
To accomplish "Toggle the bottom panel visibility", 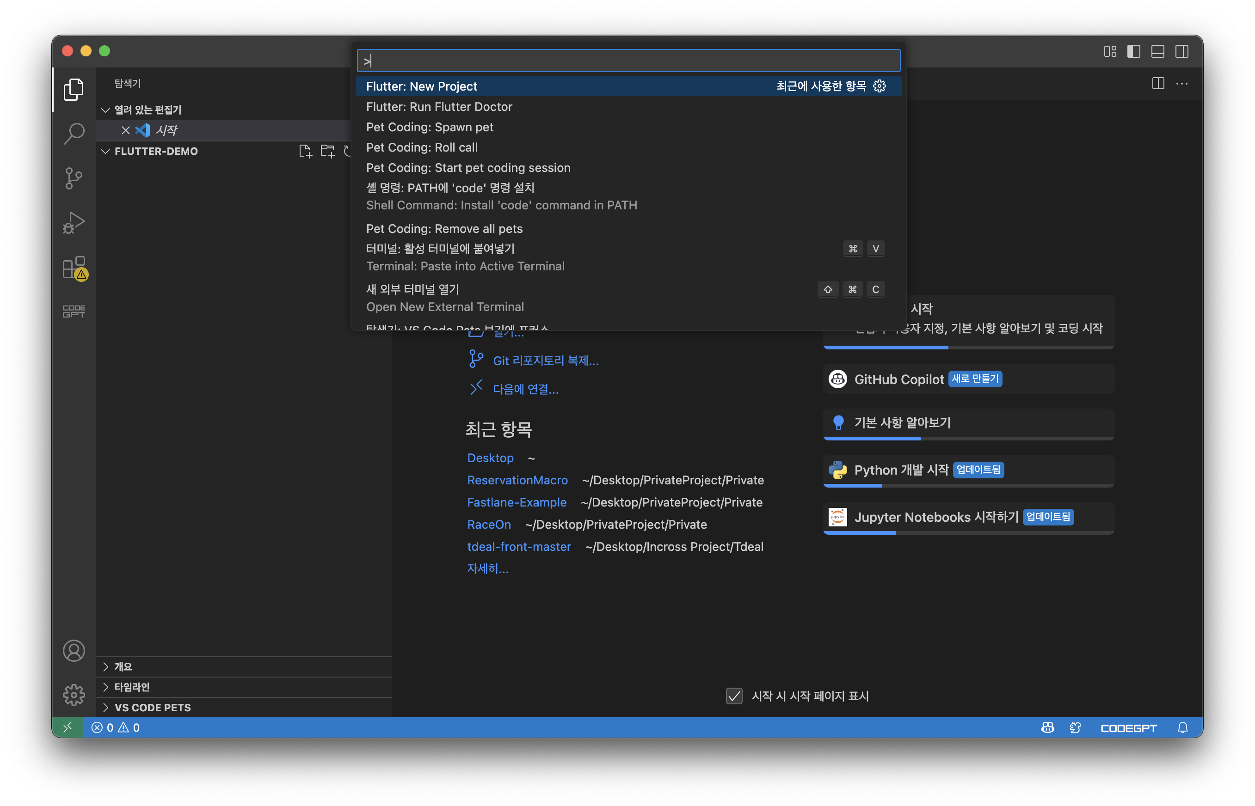I will (x=1157, y=51).
